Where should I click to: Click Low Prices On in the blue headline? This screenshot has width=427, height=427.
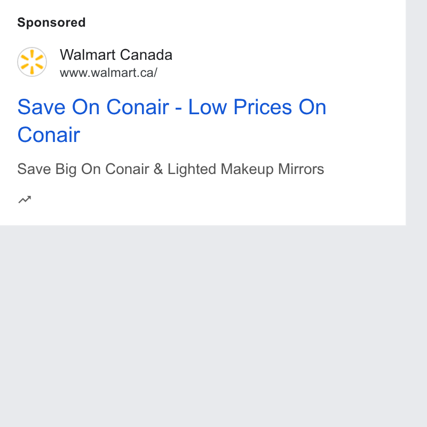pyautogui.click(x=257, y=107)
